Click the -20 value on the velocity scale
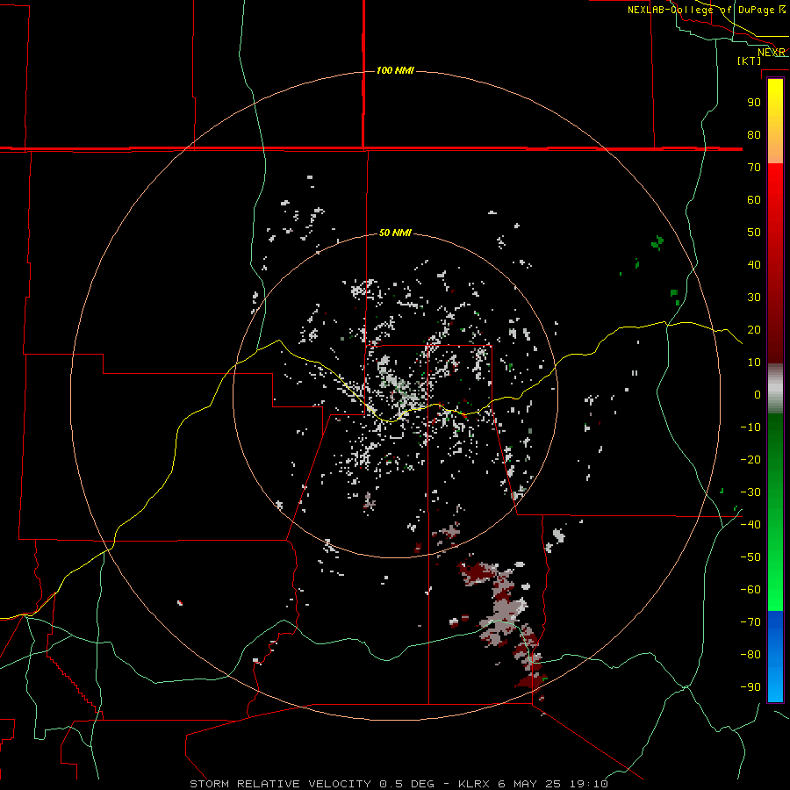Image resolution: width=790 pixels, height=790 pixels. (750, 459)
